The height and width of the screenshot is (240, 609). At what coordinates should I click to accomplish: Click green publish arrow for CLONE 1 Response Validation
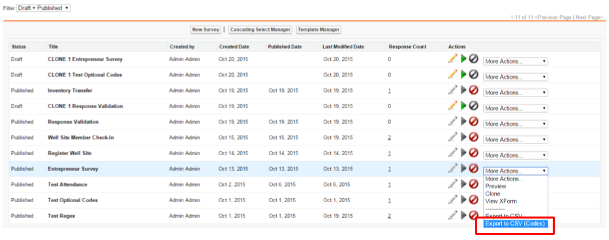[463, 106]
